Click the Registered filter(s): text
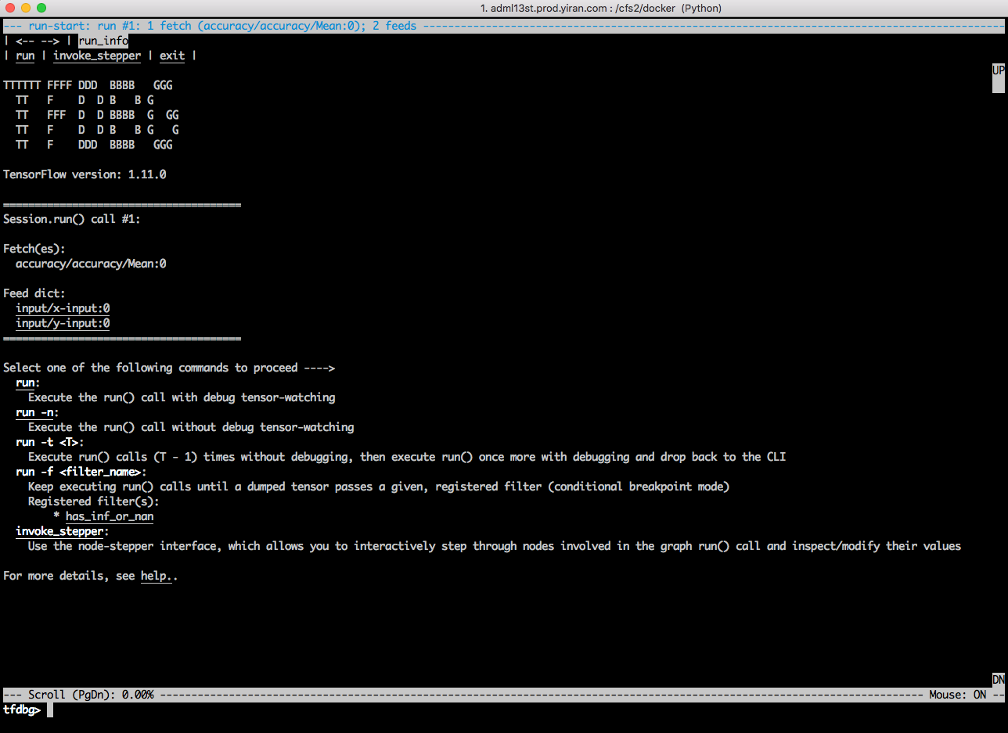Screen dimensions: 1008x733 (x=94, y=501)
